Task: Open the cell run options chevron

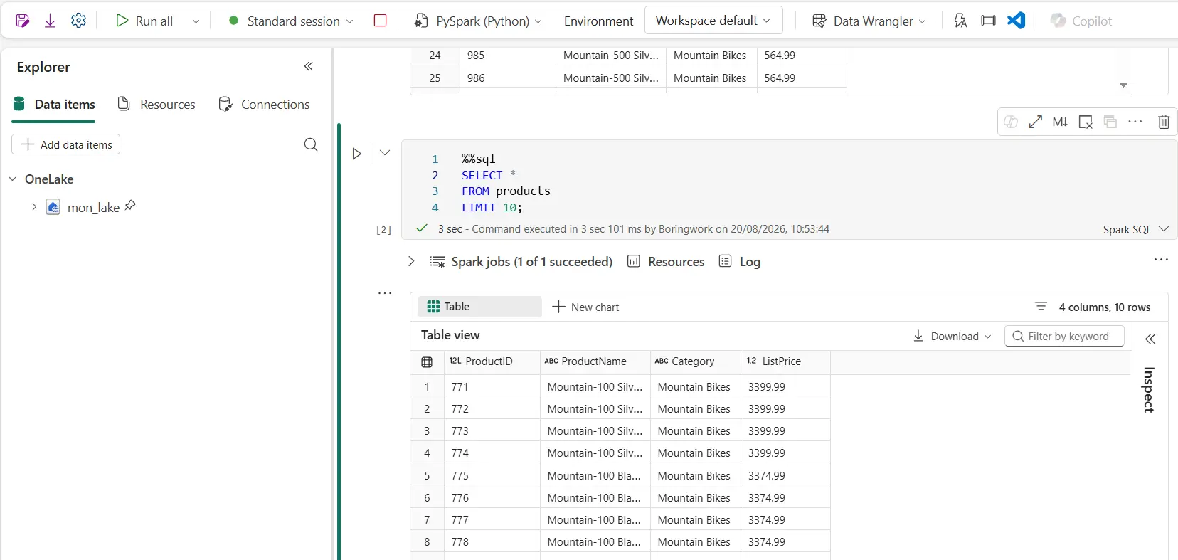Action: [x=385, y=153]
